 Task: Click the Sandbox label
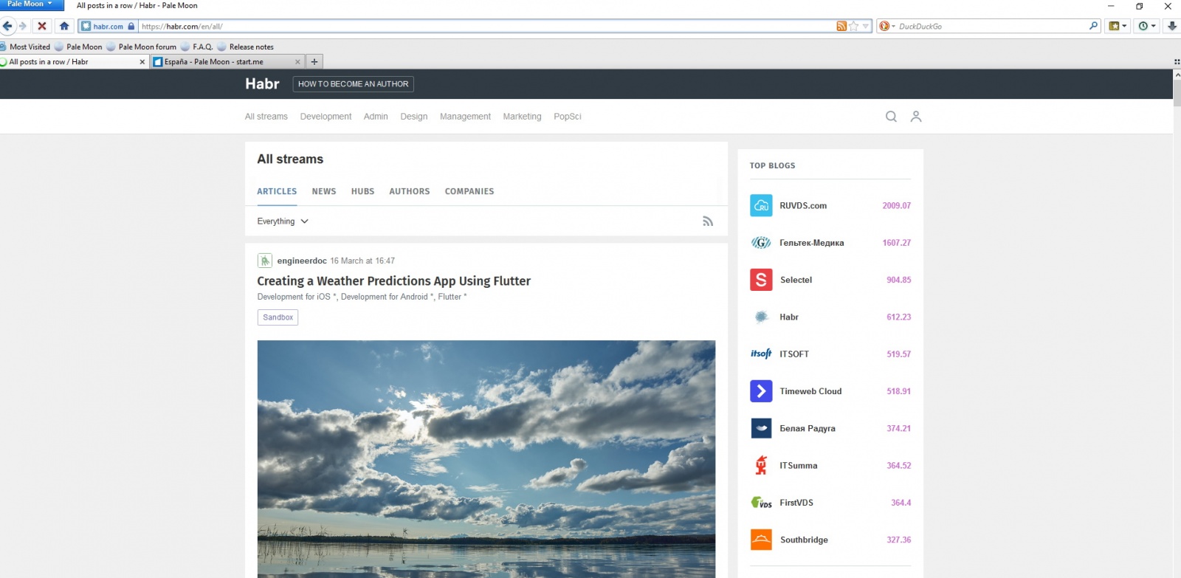pos(278,317)
